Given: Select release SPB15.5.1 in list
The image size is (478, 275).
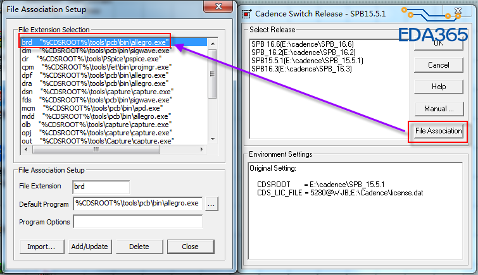Looking at the screenshot, I should 307,61.
